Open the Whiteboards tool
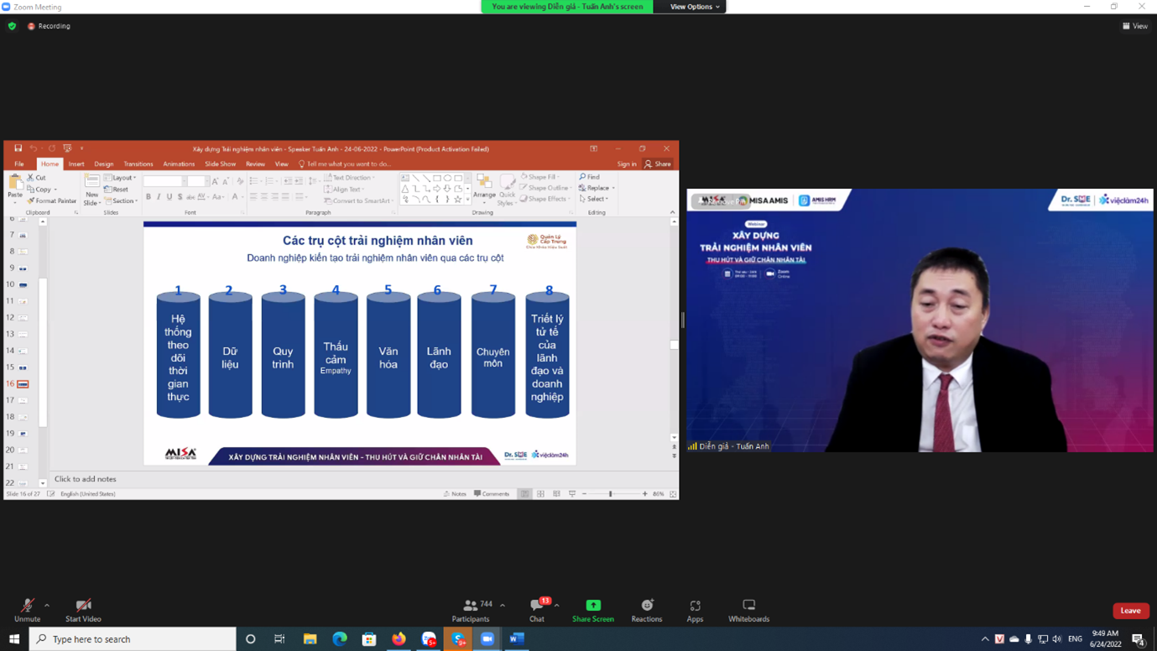Screen dimensions: 1157x651 tap(748, 610)
